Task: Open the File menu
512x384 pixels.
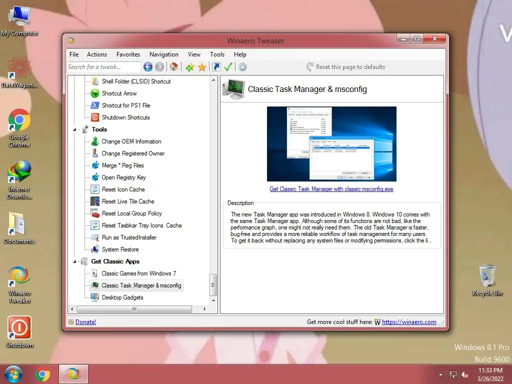Action: [74, 54]
